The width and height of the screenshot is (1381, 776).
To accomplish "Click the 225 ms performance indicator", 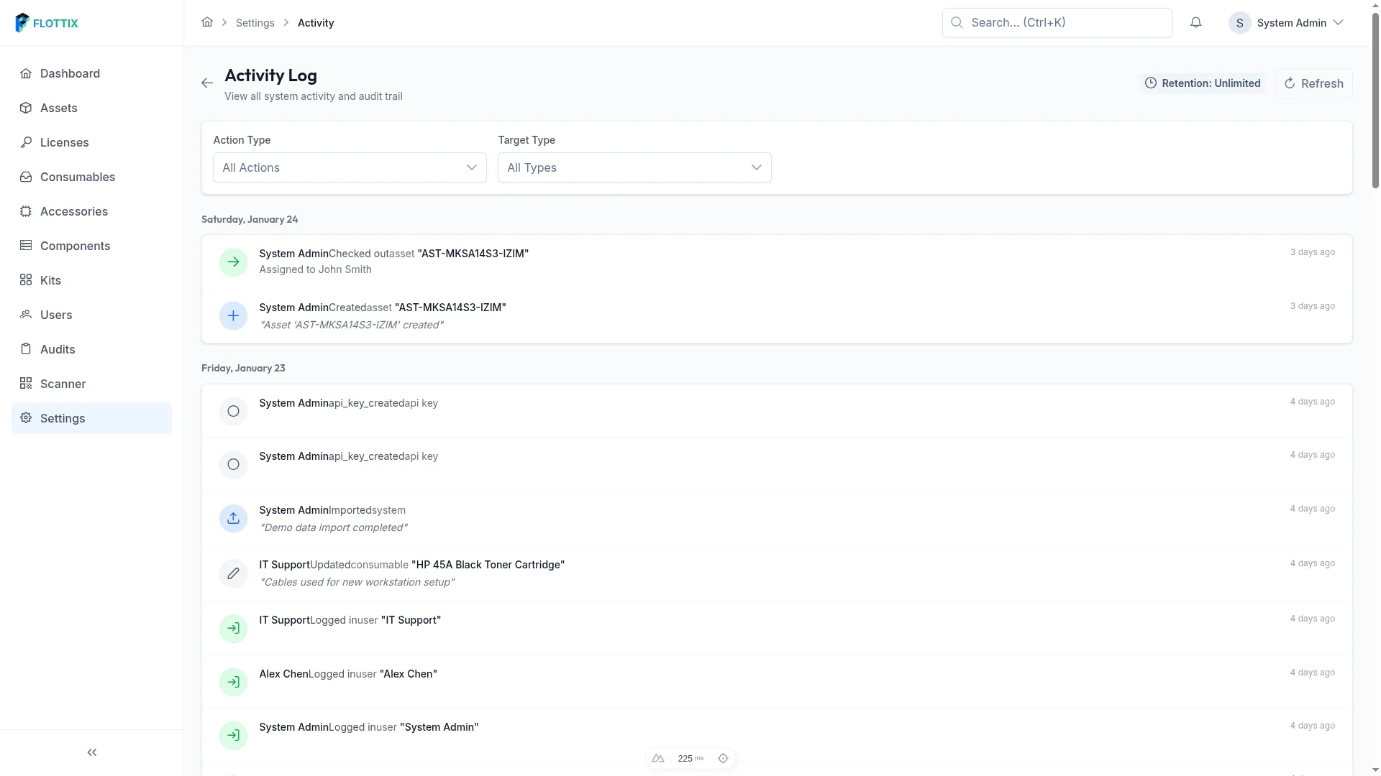I will click(x=689, y=758).
